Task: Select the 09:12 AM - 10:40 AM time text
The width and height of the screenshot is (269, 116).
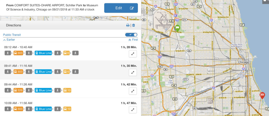Action: (x=18, y=47)
